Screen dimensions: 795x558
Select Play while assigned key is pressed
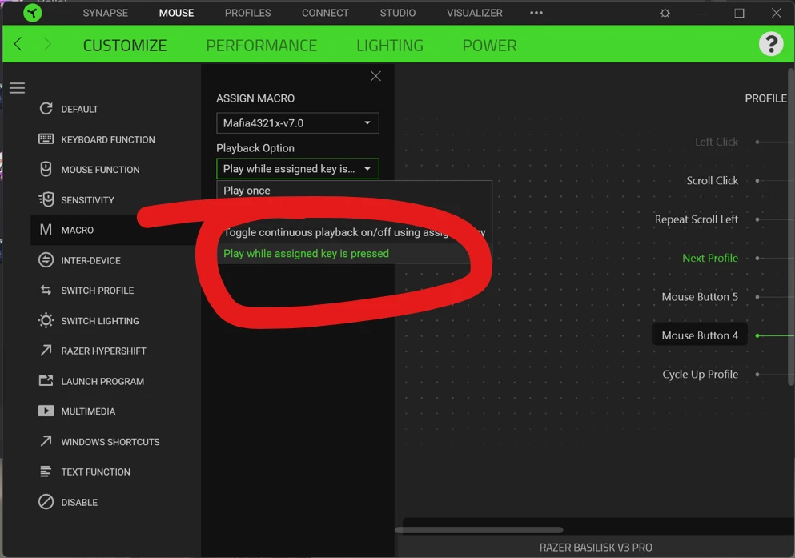pyautogui.click(x=354, y=254)
